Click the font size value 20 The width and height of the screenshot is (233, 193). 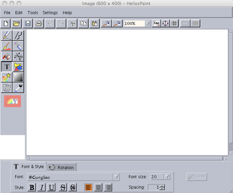click(x=157, y=177)
